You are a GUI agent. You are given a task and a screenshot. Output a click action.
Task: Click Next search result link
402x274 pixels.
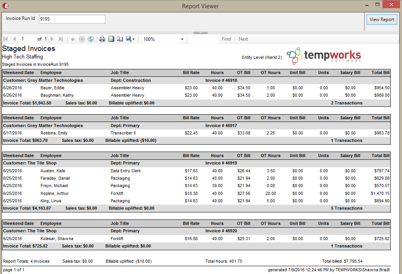[x=243, y=39]
